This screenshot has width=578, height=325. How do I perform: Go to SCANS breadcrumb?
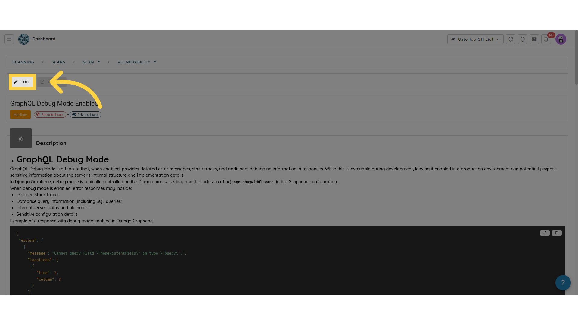click(58, 62)
